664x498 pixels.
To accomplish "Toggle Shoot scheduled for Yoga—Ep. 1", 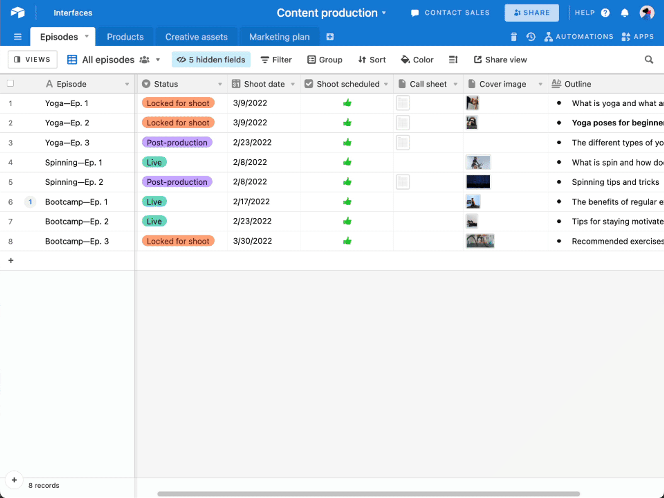I will pos(347,103).
